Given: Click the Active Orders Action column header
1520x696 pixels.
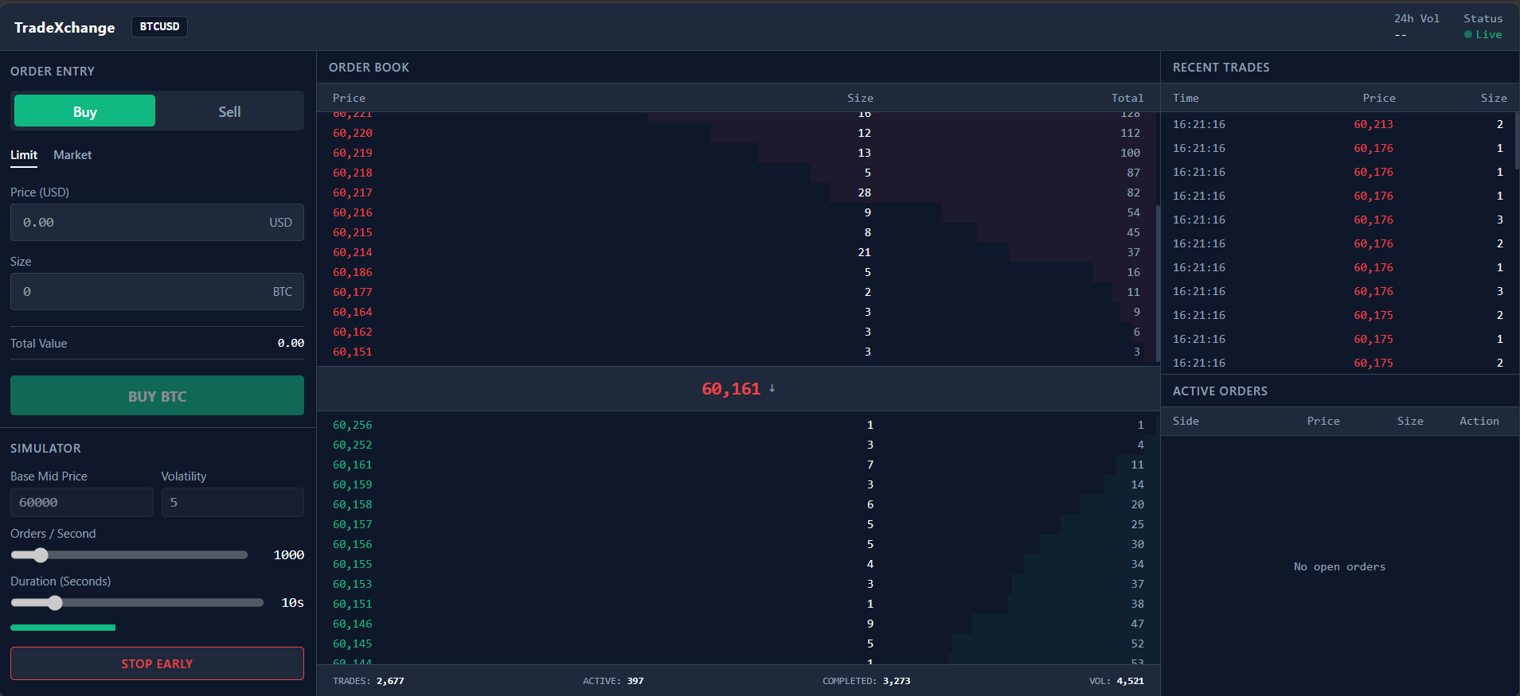Looking at the screenshot, I should (x=1479, y=421).
